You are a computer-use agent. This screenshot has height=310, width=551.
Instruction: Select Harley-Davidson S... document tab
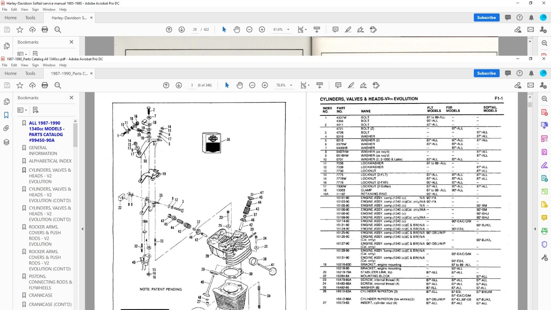(69, 18)
